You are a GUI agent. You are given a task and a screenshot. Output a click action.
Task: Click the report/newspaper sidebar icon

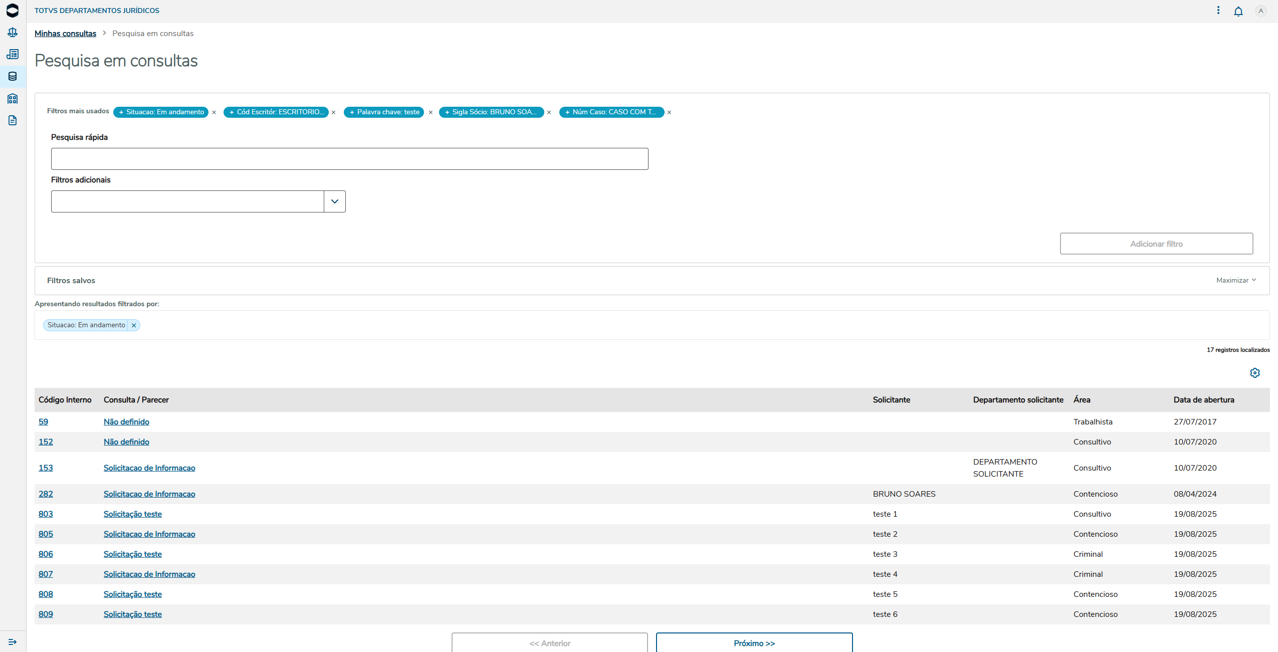[13, 54]
